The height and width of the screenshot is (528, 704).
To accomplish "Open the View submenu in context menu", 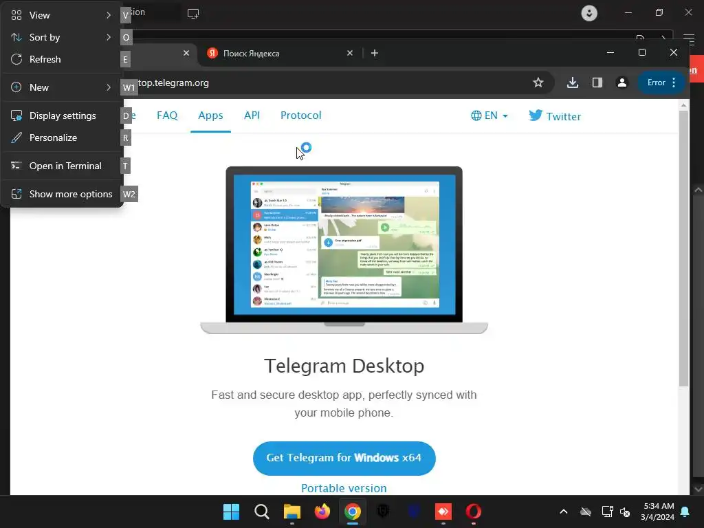I will click(x=61, y=15).
